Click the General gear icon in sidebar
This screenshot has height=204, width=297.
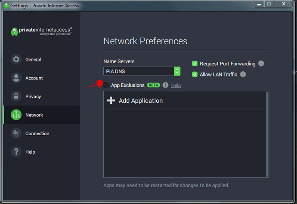coord(16,60)
